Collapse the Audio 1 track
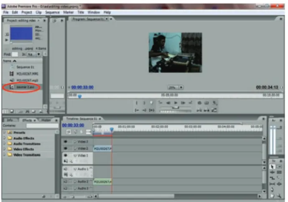The image size is (288, 202). [x=75, y=169]
